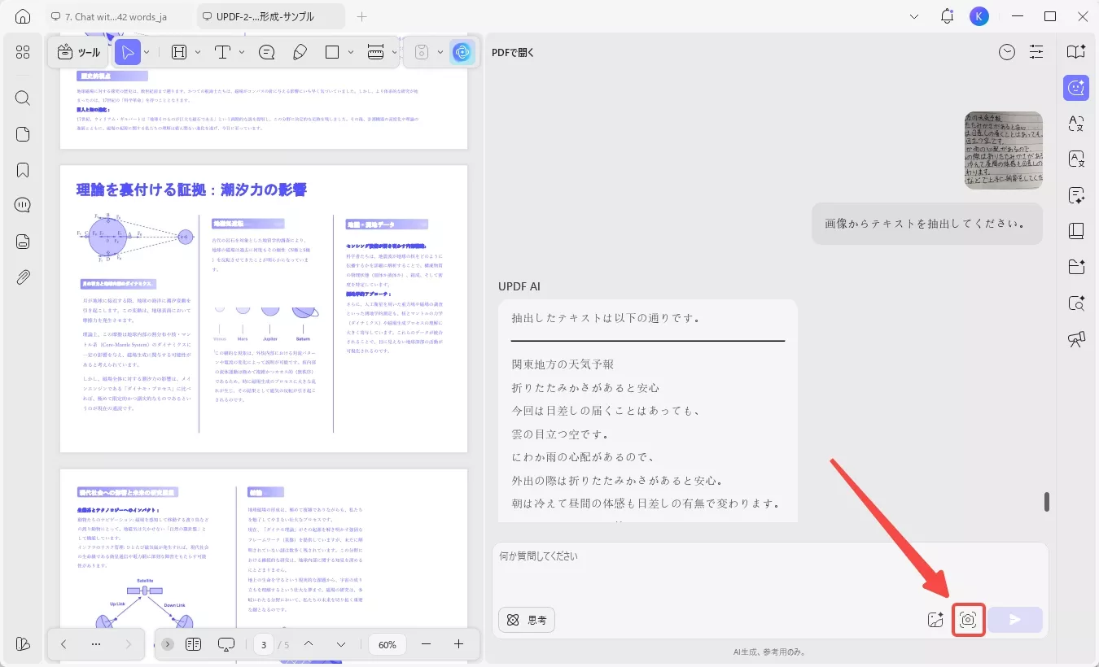Image resolution: width=1099 pixels, height=667 pixels.
Task: Click the send message button
Action: (1015, 619)
